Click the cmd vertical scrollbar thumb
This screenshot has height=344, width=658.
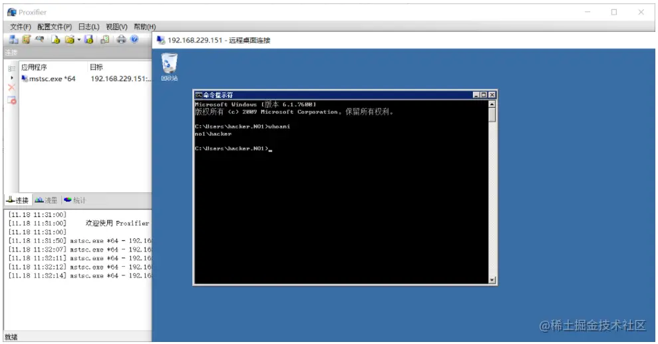coord(492,115)
